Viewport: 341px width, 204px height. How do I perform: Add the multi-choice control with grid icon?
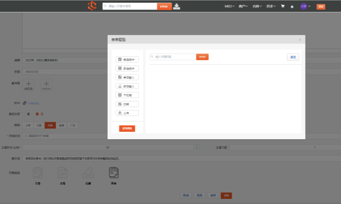click(127, 68)
